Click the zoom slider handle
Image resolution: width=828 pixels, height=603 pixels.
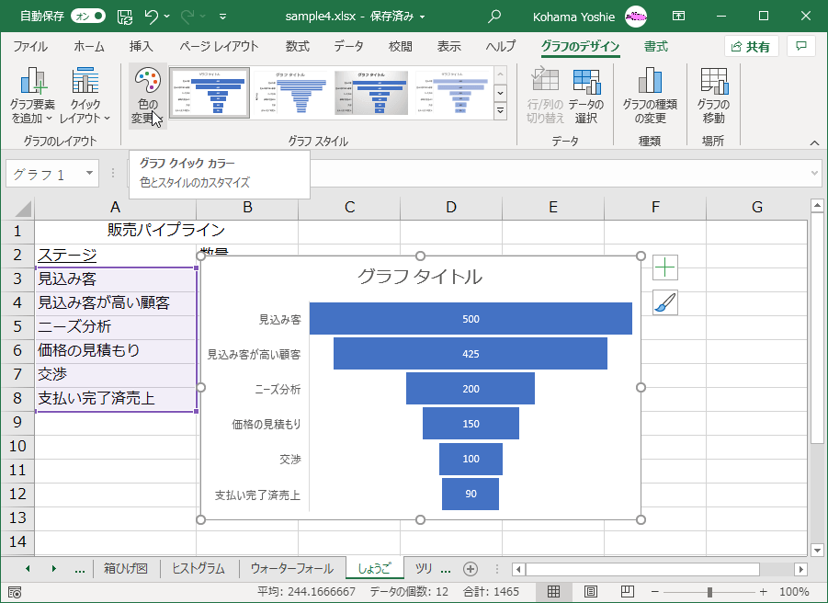pos(709,592)
